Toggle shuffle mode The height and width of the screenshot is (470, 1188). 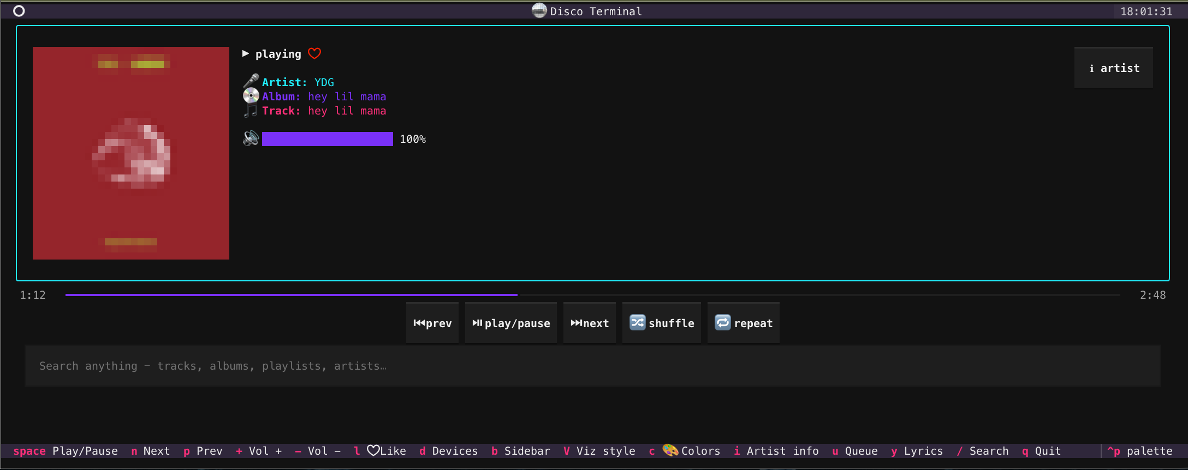tap(662, 323)
